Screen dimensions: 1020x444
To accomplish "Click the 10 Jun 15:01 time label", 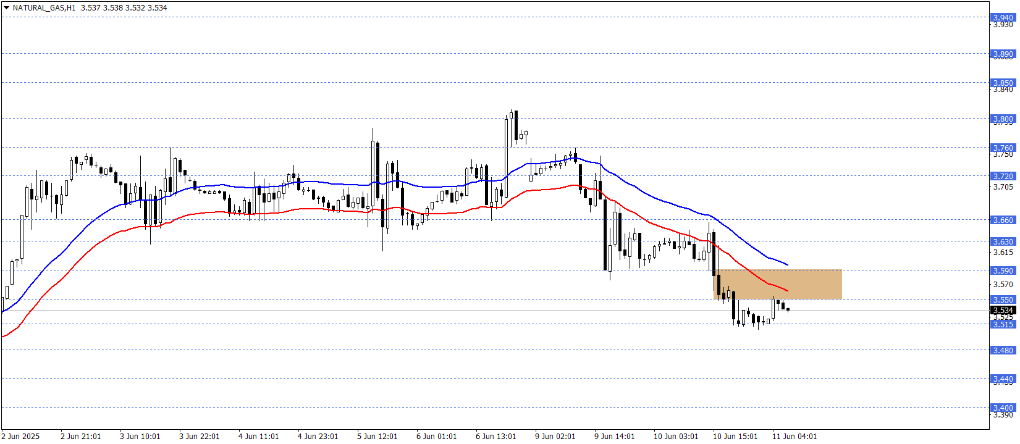I will 736,437.
